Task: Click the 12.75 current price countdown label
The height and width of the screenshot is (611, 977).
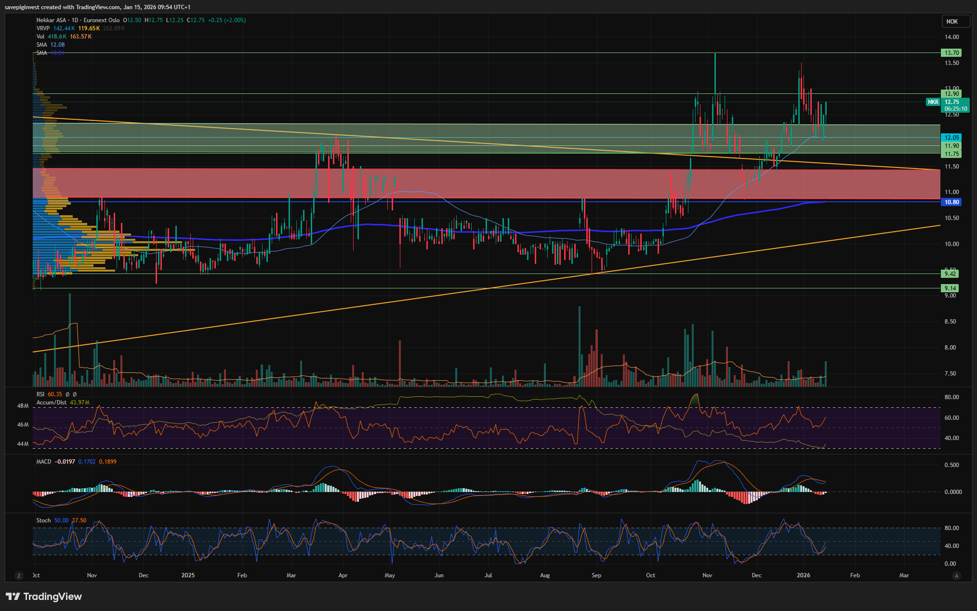Action: click(x=955, y=105)
